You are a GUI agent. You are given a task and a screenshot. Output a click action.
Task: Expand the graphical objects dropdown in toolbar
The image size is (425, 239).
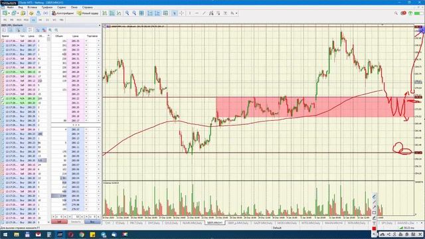236,13
